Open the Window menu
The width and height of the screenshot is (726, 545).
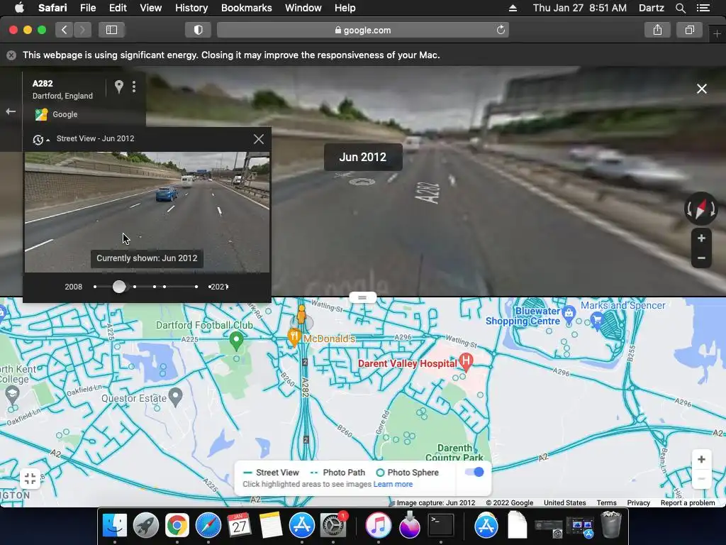click(303, 8)
